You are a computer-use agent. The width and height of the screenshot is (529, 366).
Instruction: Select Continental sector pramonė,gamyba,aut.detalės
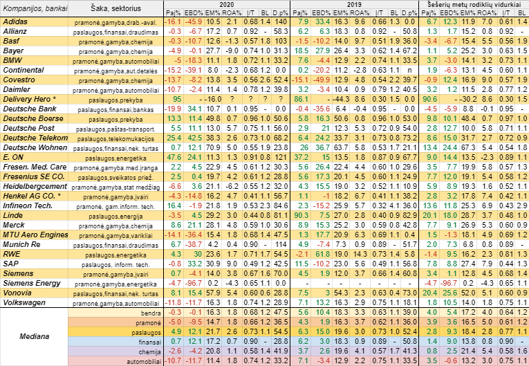(x=116, y=71)
